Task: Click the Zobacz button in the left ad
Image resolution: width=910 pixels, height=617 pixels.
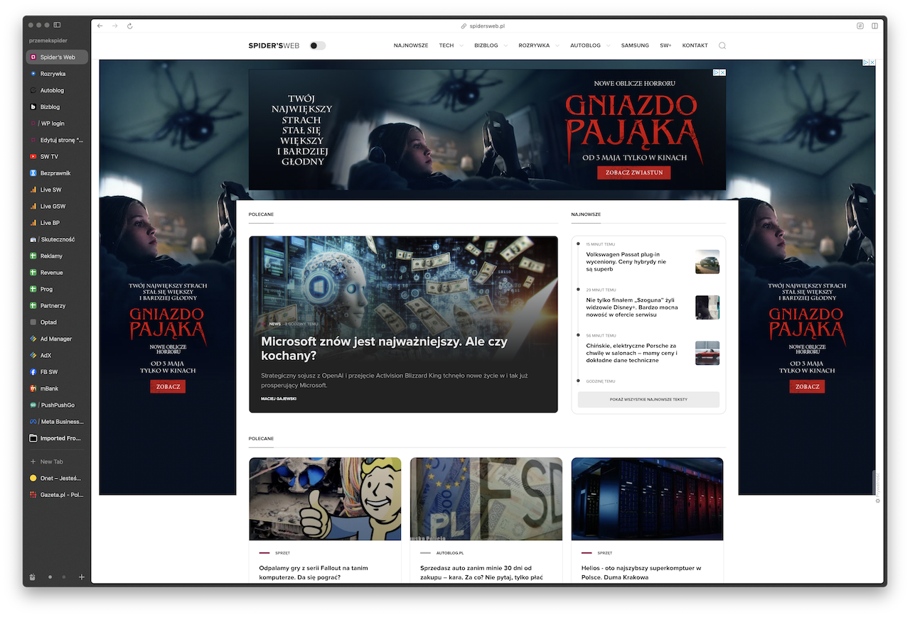Action: [x=168, y=386]
